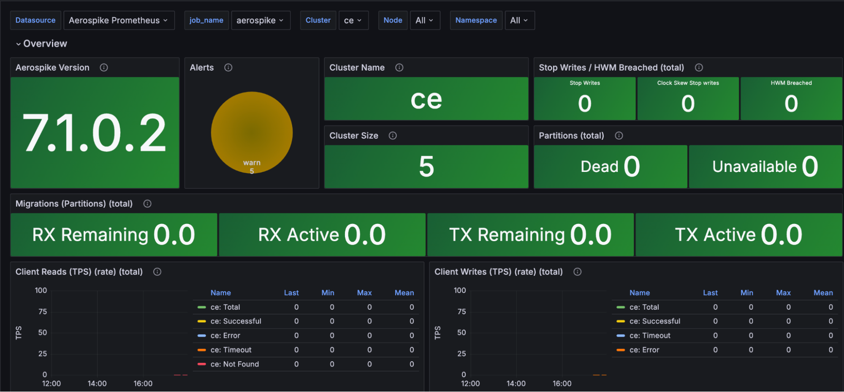Sort Client Writes legend by Name header
Screen dimensions: 844x392
pos(640,293)
